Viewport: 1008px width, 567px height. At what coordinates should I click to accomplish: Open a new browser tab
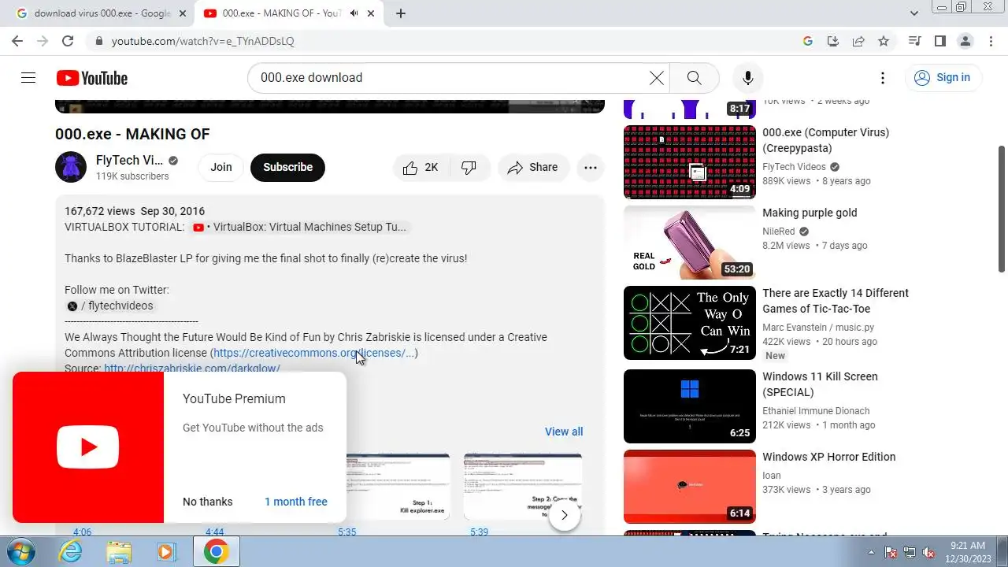401,13
